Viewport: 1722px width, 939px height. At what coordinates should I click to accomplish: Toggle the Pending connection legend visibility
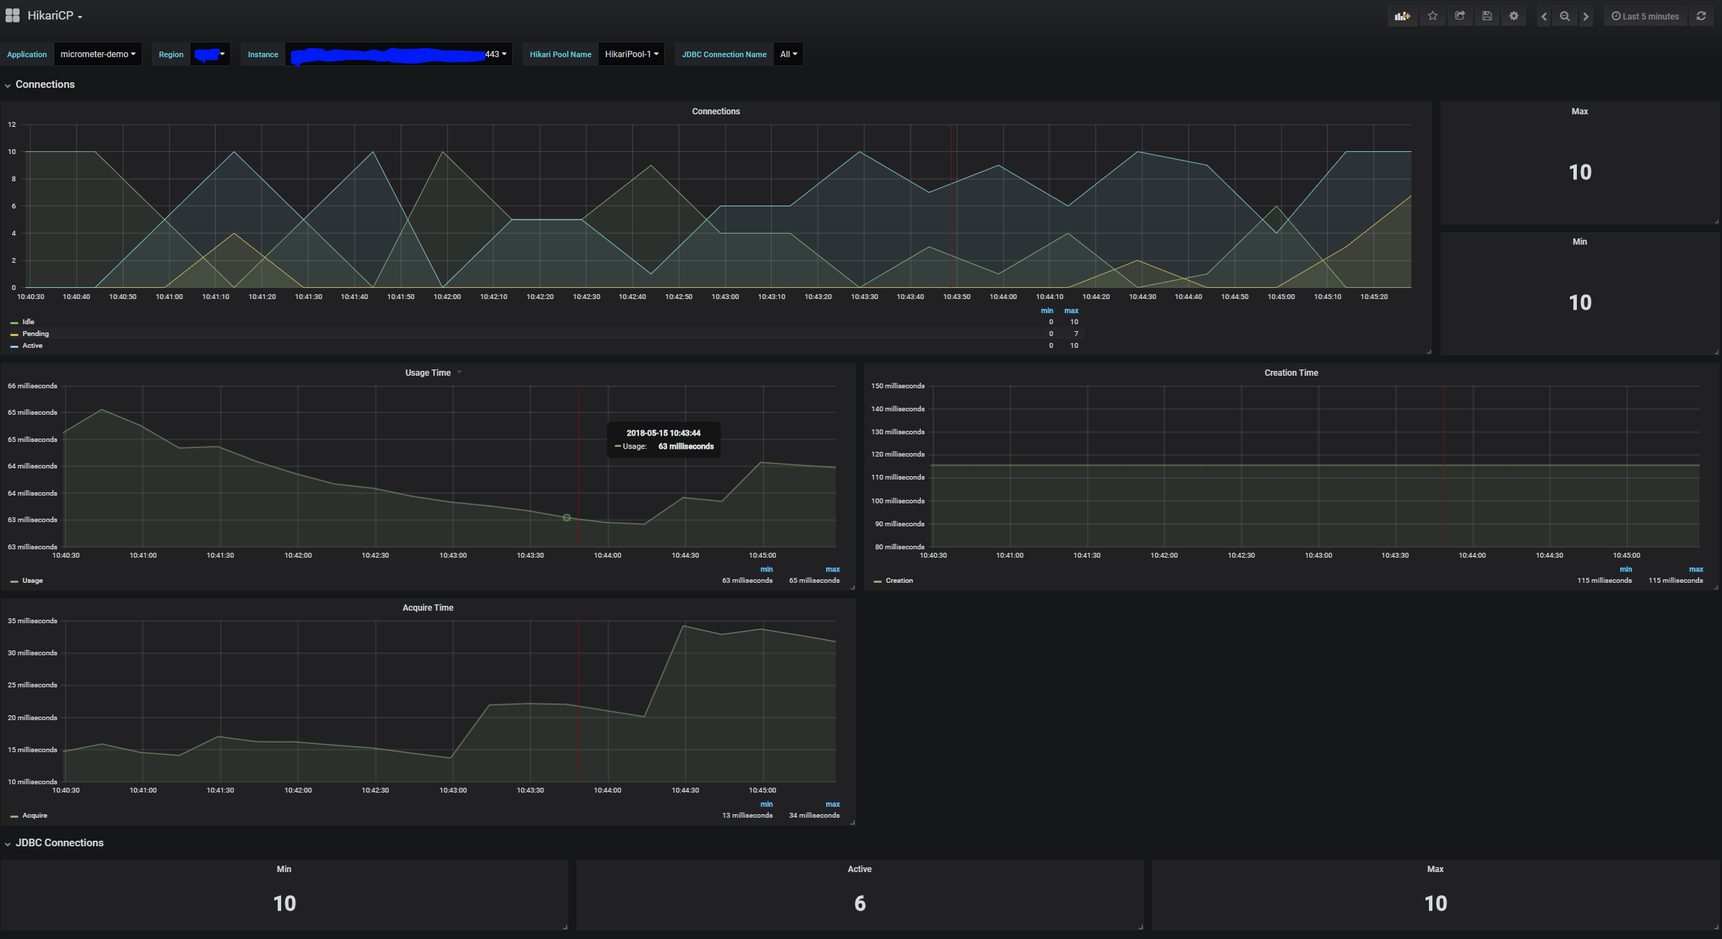point(31,333)
